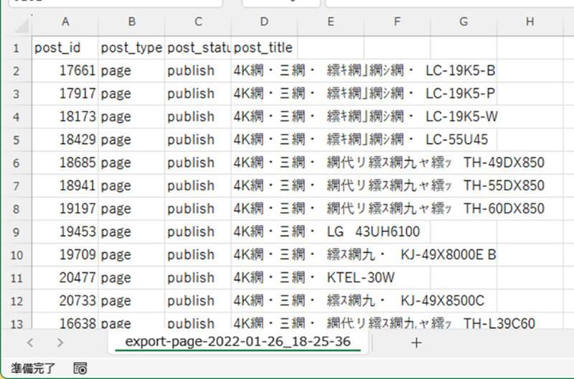Viewport: 574px width, 379px height.
Task: Select 'publish' cell in row 11
Action: (198, 278)
